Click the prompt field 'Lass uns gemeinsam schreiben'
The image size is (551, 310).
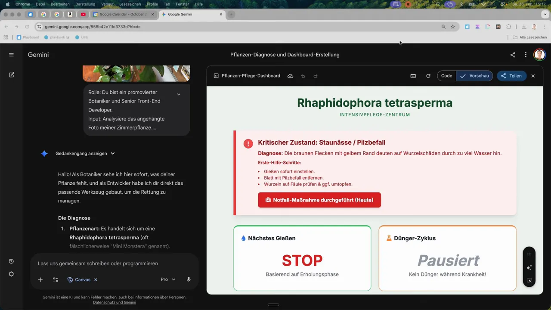[98, 263]
